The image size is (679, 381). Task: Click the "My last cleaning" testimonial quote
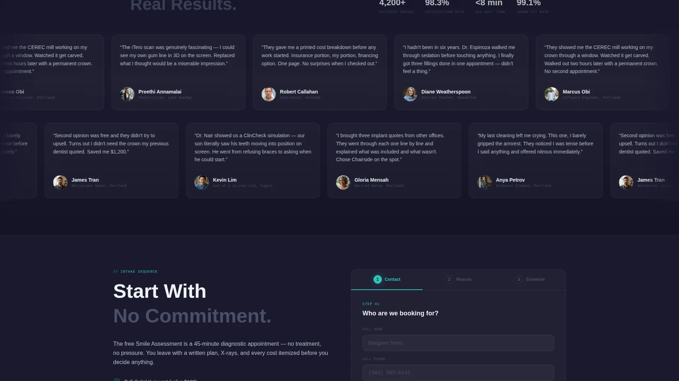coord(535,144)
